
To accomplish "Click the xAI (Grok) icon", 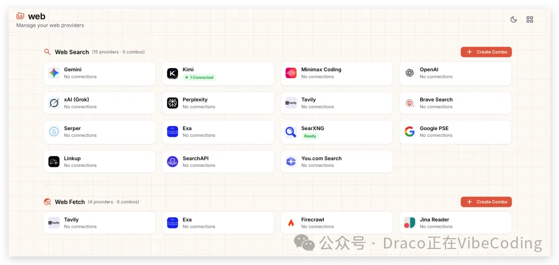I will pyautogui.click(x=54, y=103).
